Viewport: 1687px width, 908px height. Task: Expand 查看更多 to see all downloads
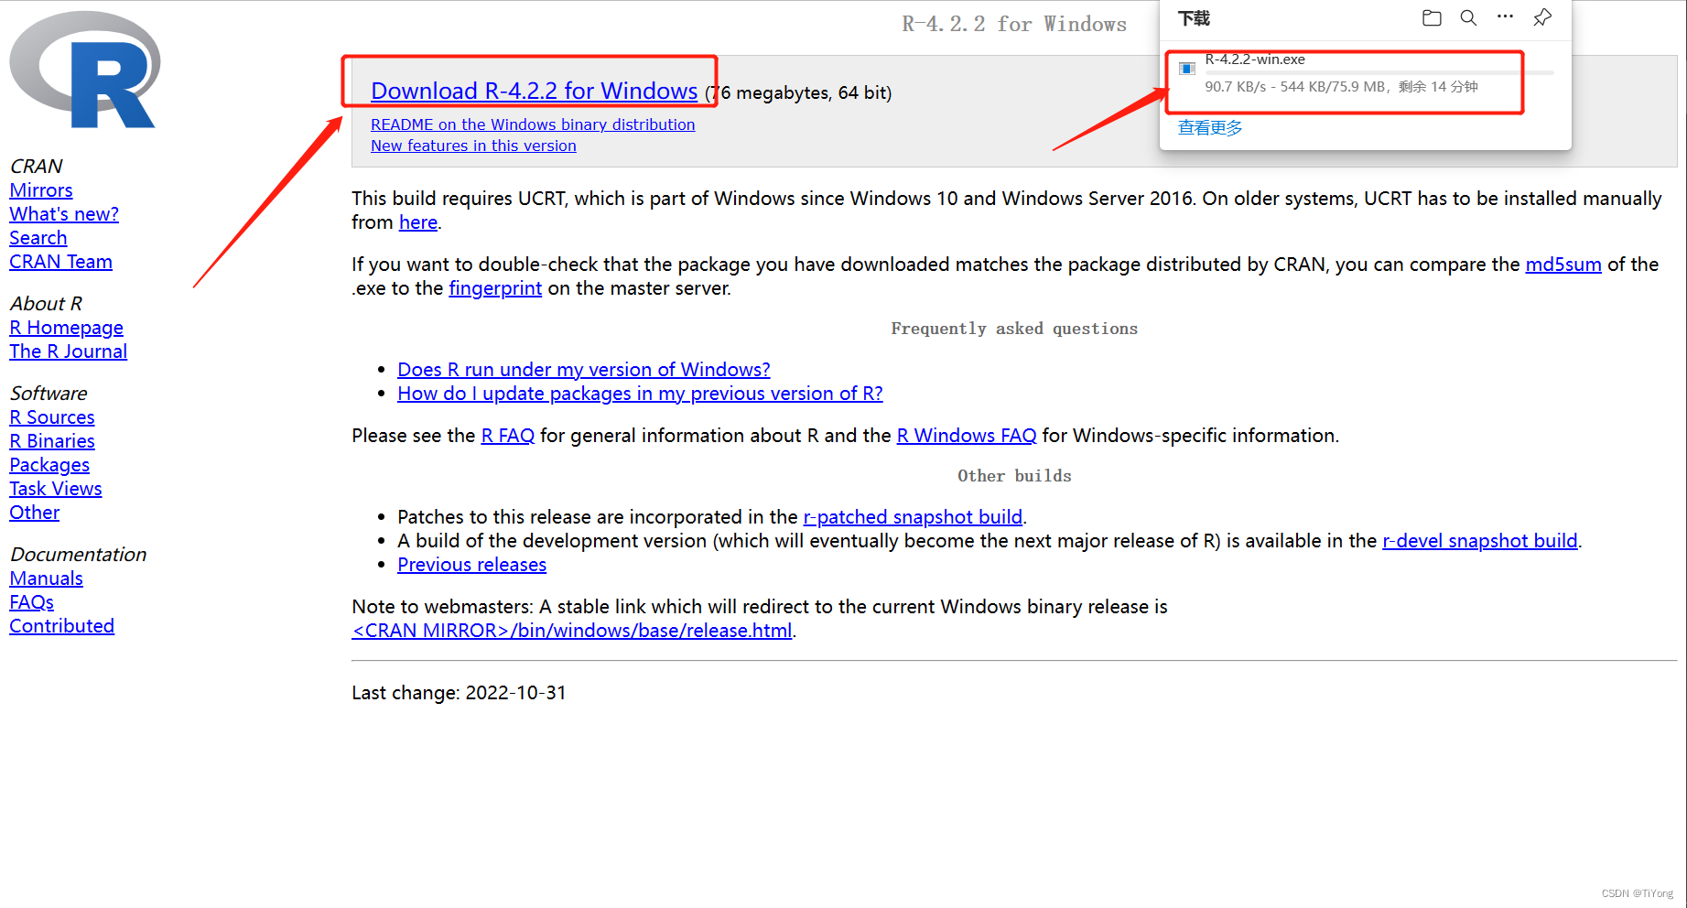click(x=1209, y=127)
